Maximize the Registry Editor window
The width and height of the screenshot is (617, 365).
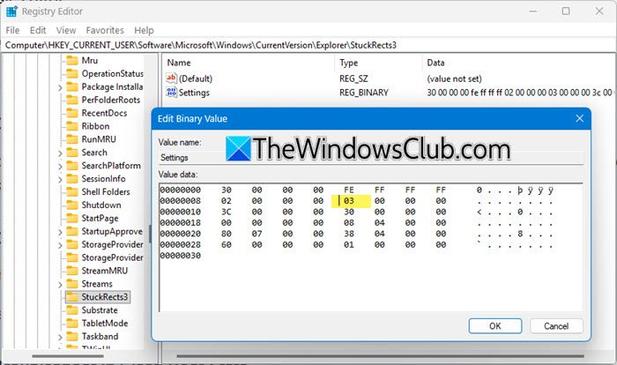[566, 11]
